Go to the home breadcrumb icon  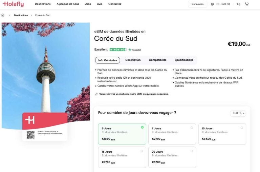click(x=3, y=15)
